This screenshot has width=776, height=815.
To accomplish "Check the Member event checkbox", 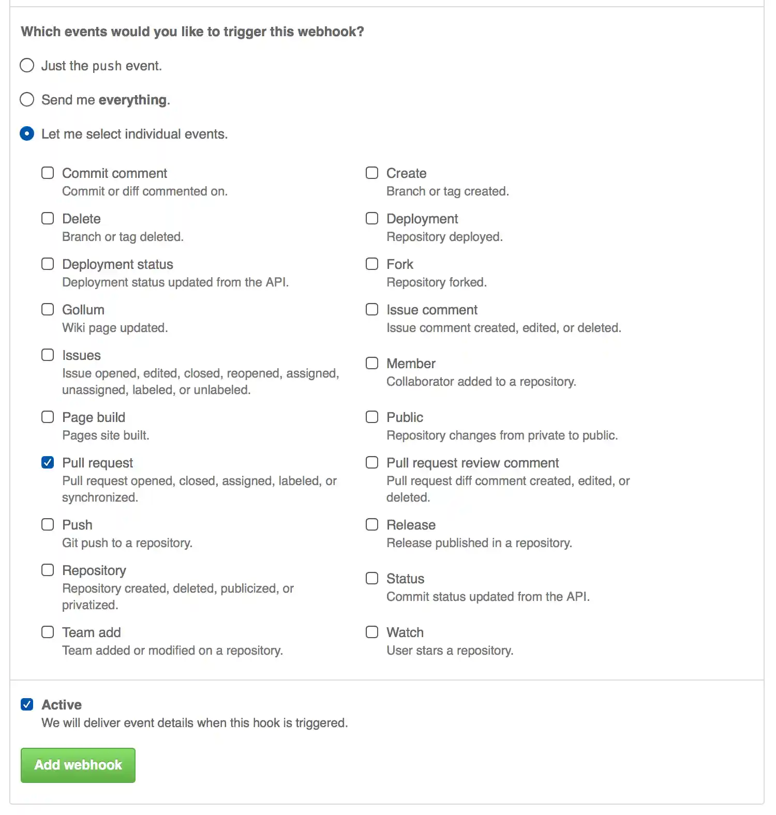I will coord(372,363).
